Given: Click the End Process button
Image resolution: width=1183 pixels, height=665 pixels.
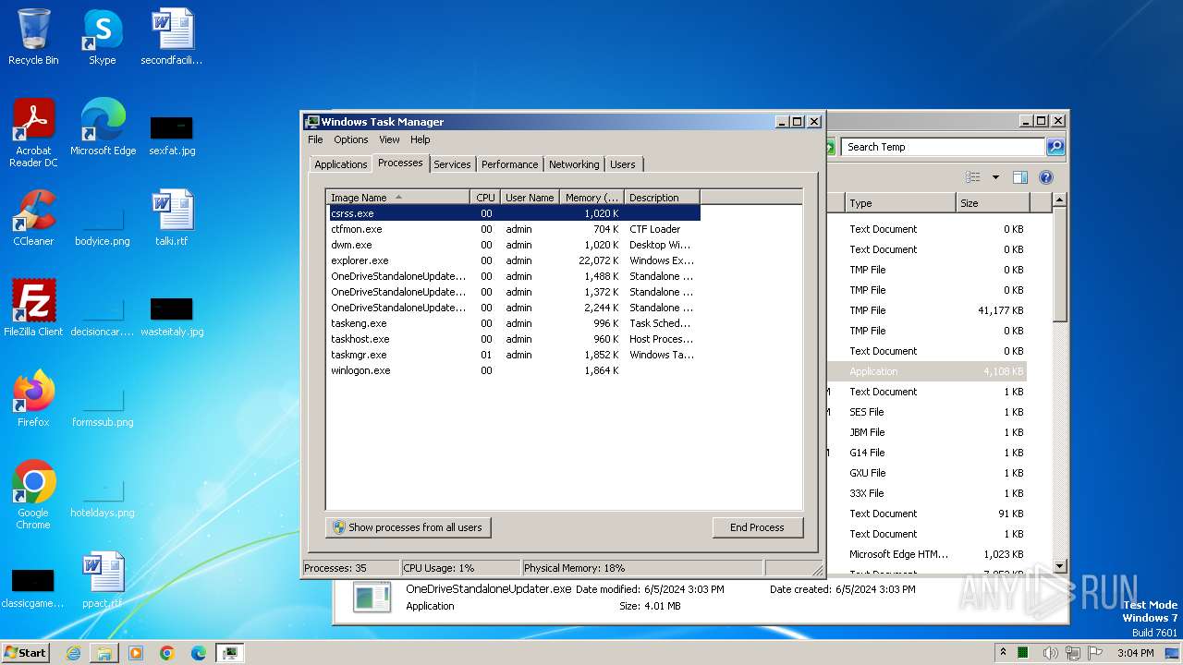Looking at the screenshot, I should click(757, 527).
